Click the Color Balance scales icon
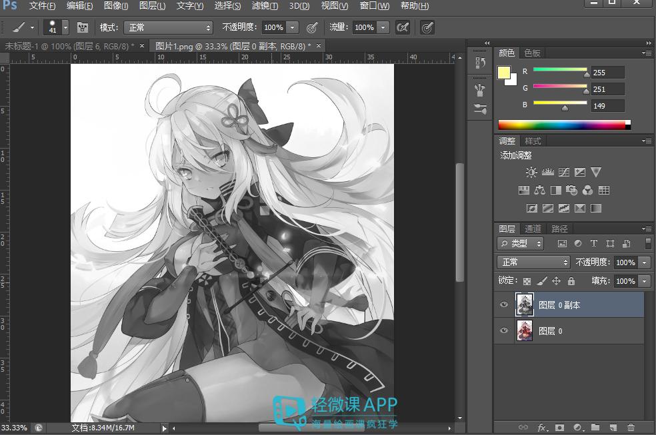 [x=540, y=191]
